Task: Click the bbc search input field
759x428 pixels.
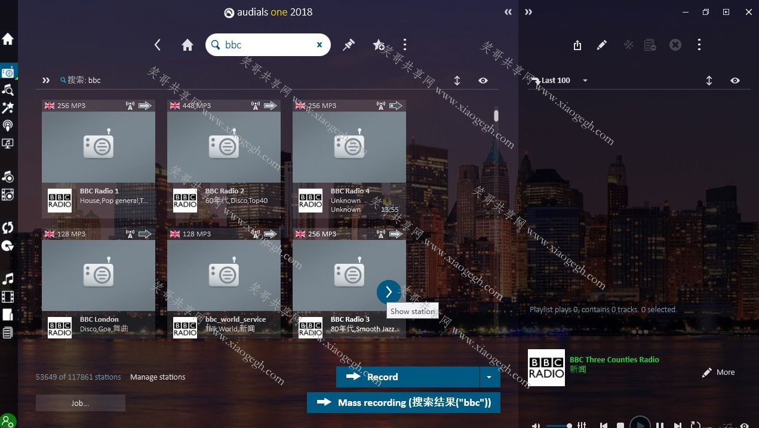Action: click(268, 45)
